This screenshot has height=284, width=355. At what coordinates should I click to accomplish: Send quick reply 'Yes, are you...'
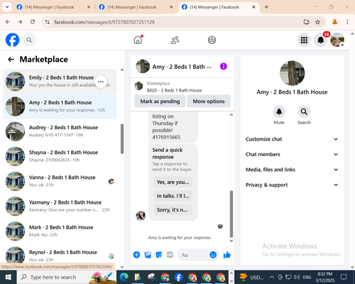tap(173, 182)
